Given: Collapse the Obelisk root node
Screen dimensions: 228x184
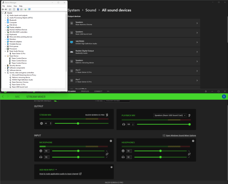Looking at the screenshot, I should tap(3, 13).
